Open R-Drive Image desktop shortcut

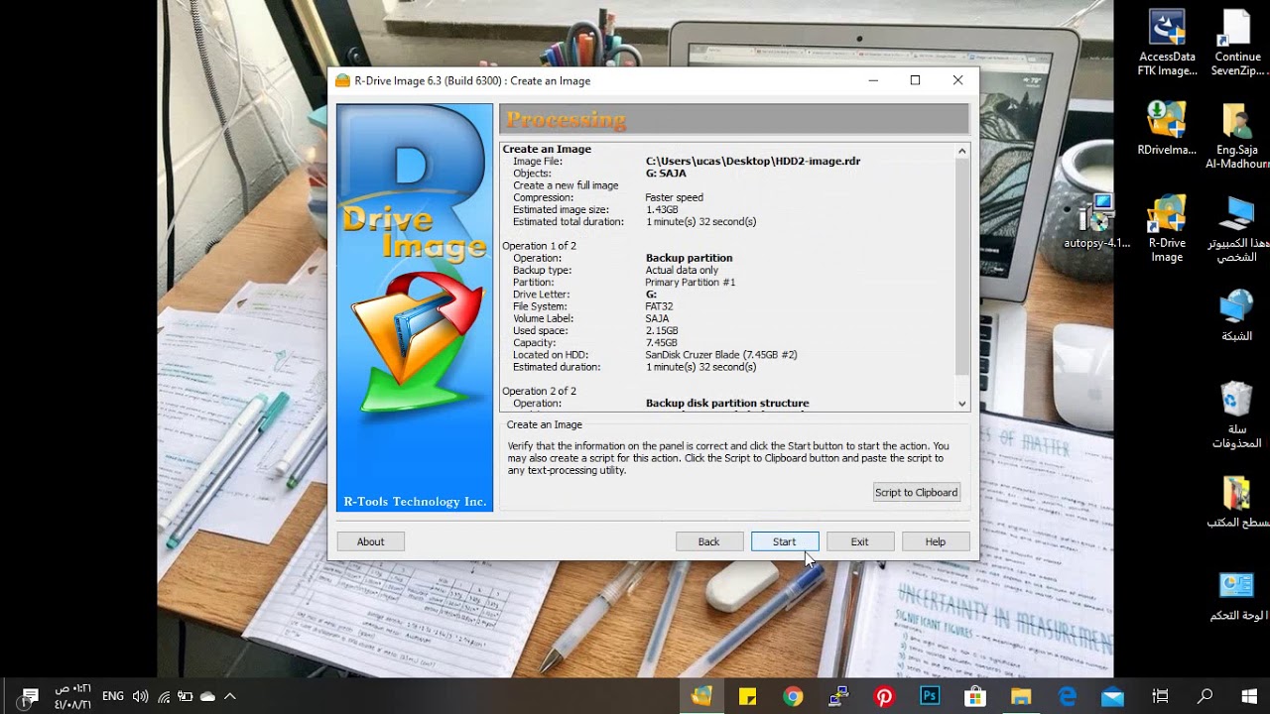click(x=1167, y=229)
